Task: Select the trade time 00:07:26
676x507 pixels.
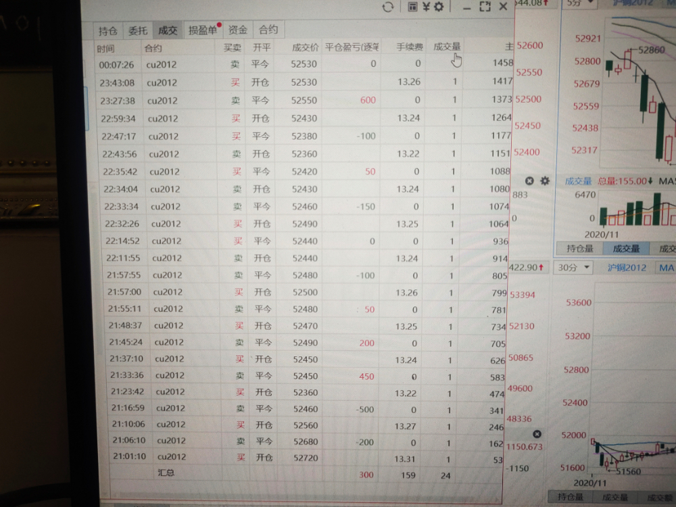Action: point(116,65)
